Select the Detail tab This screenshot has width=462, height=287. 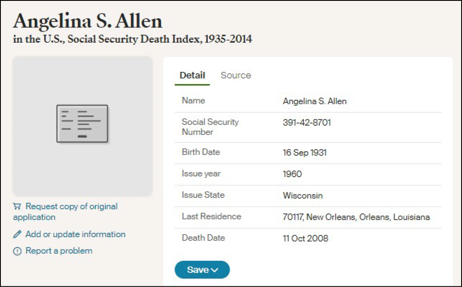(192, 75)
